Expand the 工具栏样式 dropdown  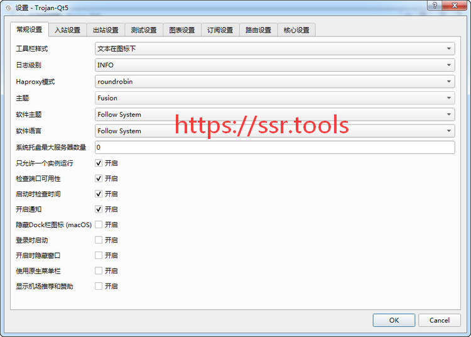274,48
